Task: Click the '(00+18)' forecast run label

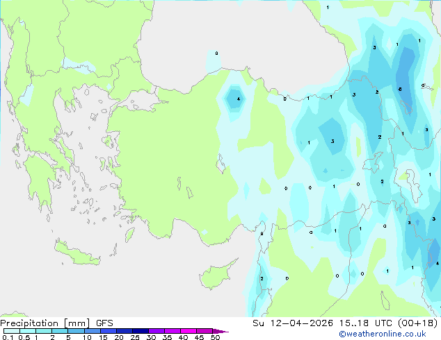Action: 418,323
